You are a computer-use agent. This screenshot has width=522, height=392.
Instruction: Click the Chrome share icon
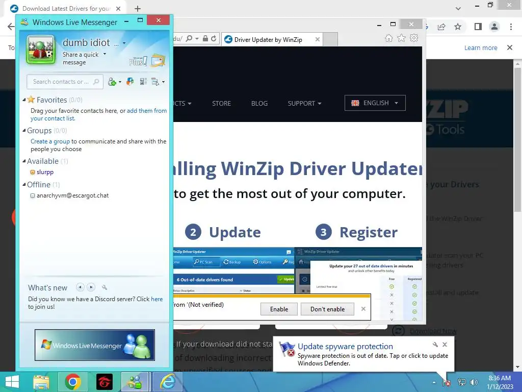coord(441,27)
